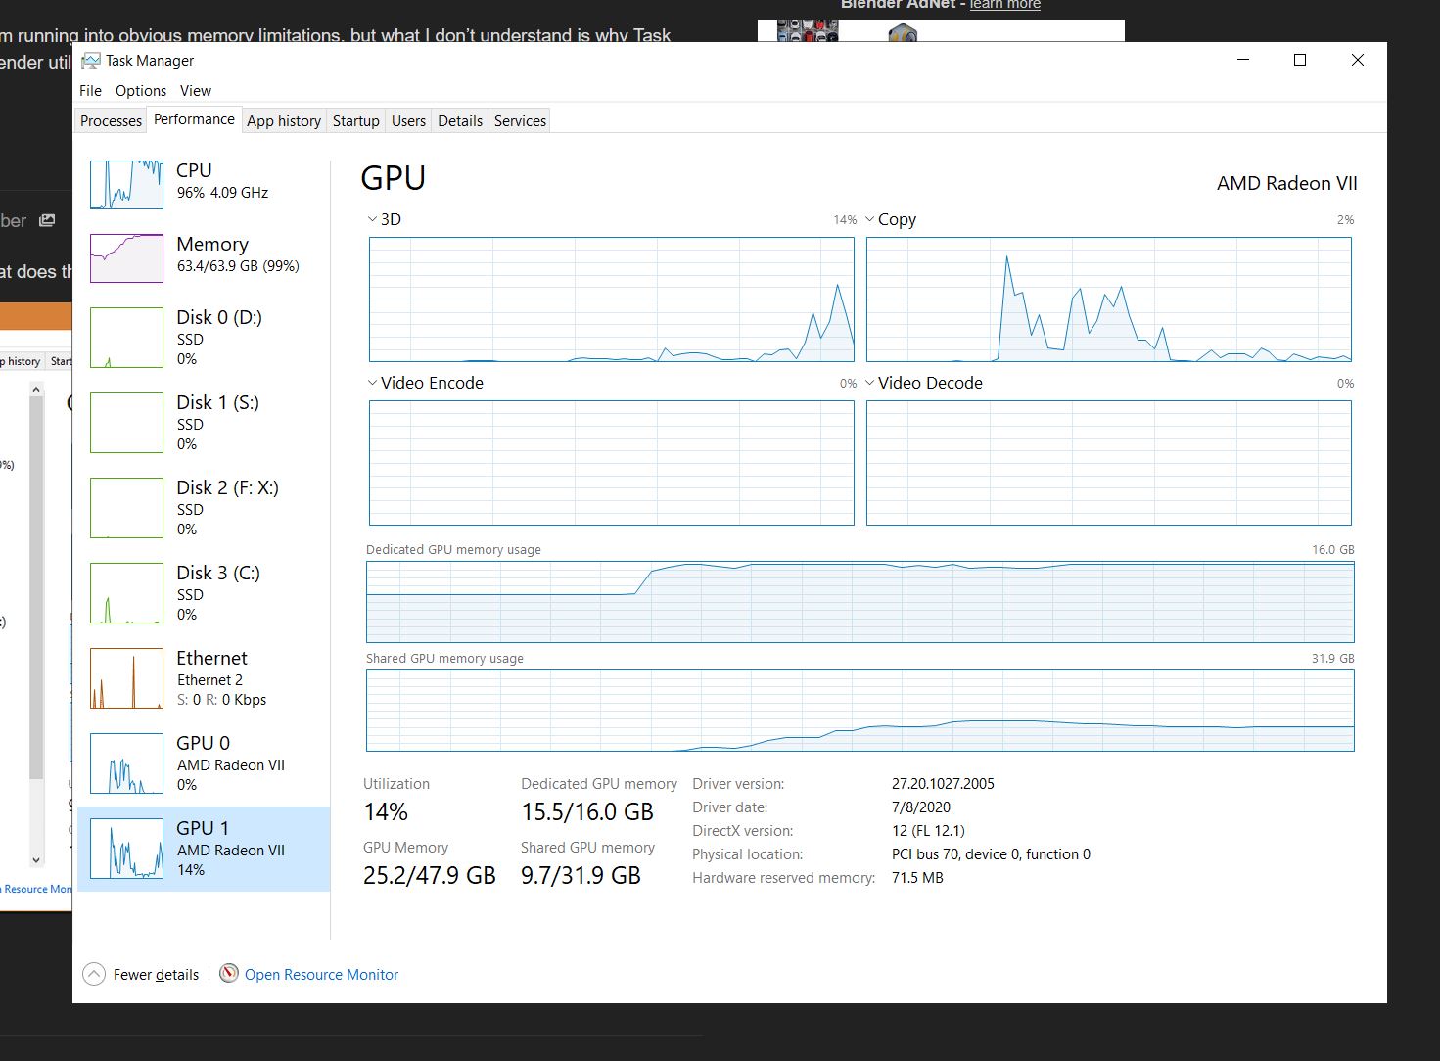Click the Task Manager title bar icon

(91, 61)
